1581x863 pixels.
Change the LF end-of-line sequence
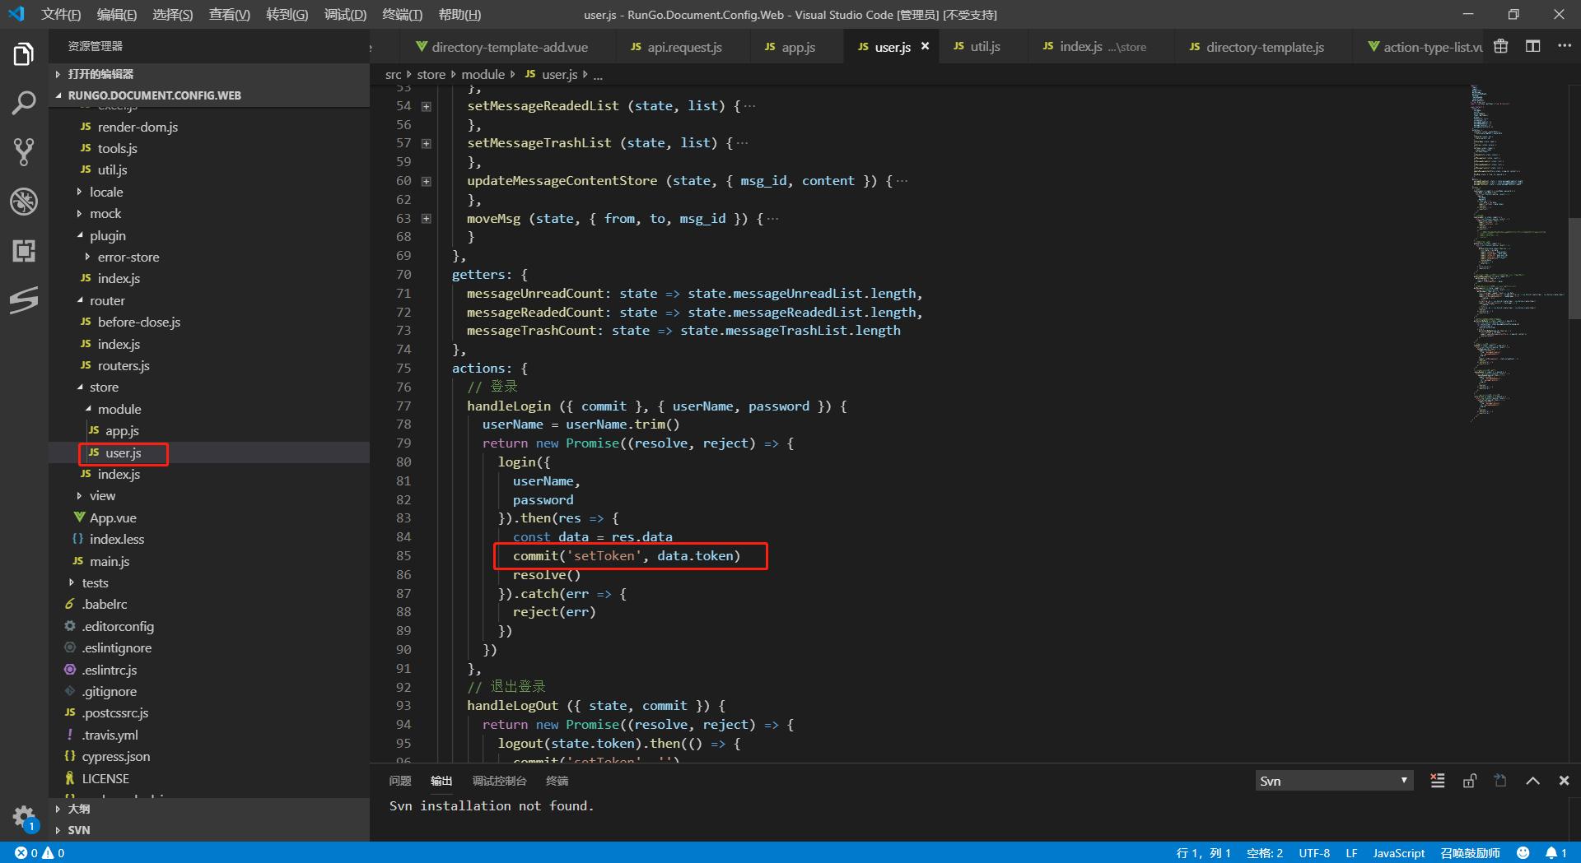pos(1351,853)
